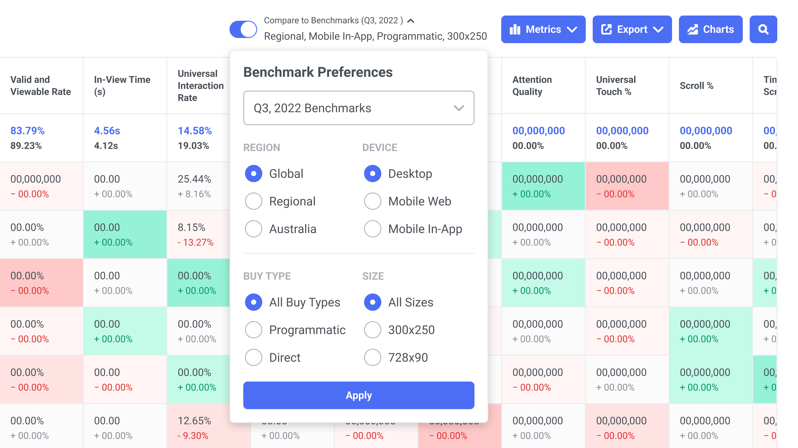Viewport: 798px width, 448px height.
Task: Select the Australia region option
Action: [x=253, y=229]
